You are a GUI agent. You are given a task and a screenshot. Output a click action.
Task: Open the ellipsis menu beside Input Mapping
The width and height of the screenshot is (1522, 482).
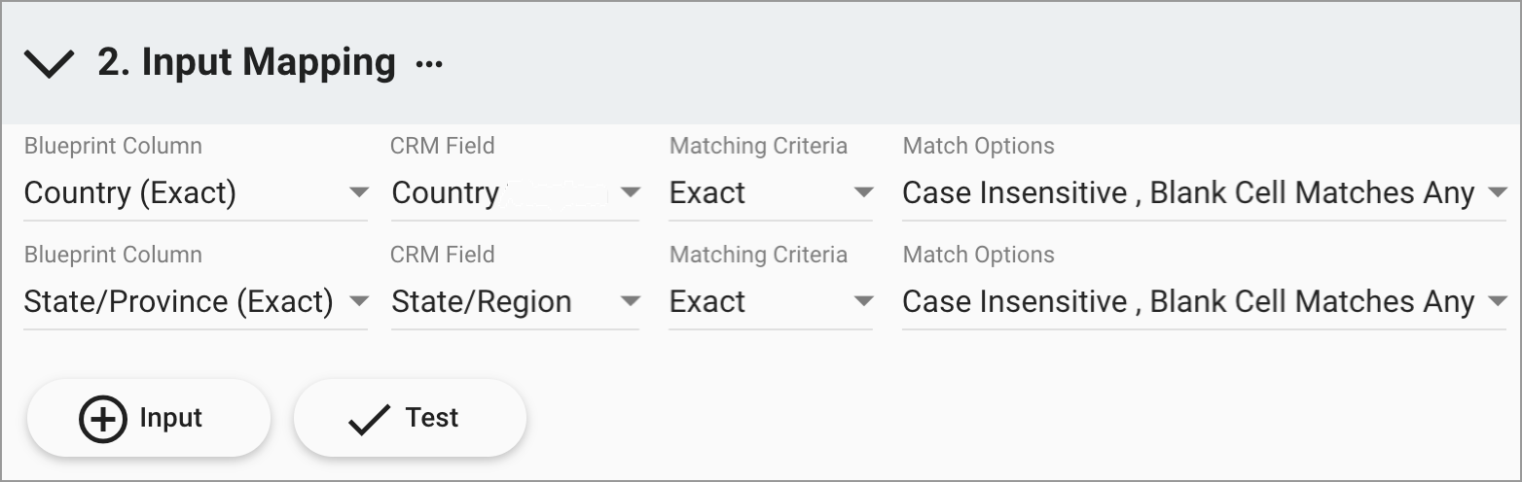pyautogui.click(x=429, y=65)
